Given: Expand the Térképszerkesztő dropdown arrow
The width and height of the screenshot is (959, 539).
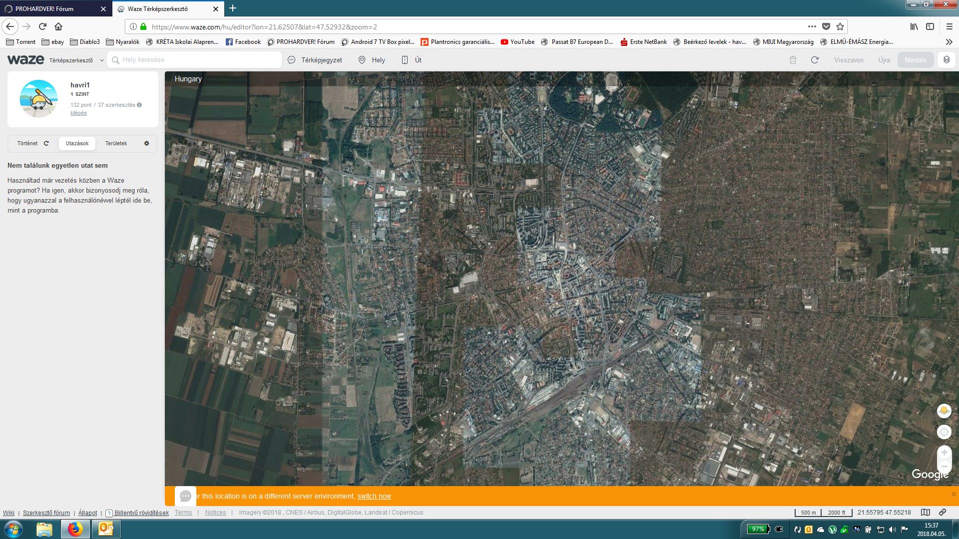Looking at the screenshot, I should tap(101, 60).
